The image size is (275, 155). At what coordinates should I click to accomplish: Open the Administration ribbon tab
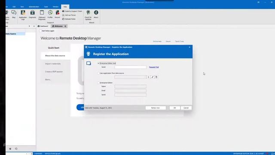coord(34,7)
